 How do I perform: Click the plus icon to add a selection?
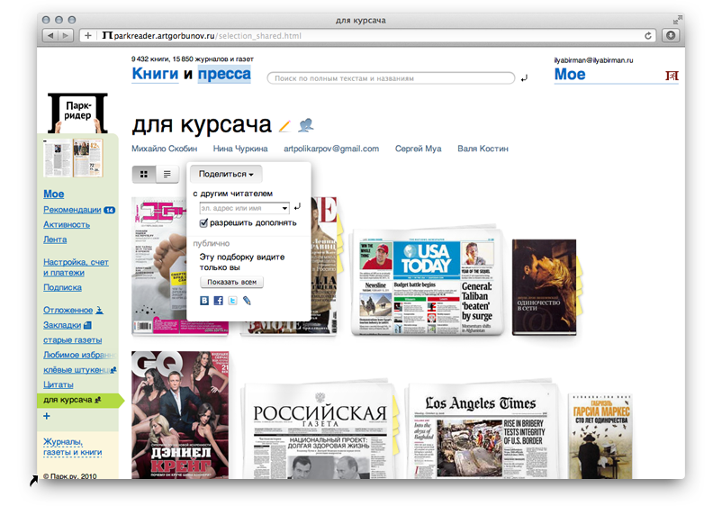click(47, 416)
